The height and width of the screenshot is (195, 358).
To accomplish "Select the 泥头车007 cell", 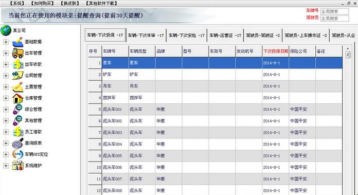I will tap(115, 179).
